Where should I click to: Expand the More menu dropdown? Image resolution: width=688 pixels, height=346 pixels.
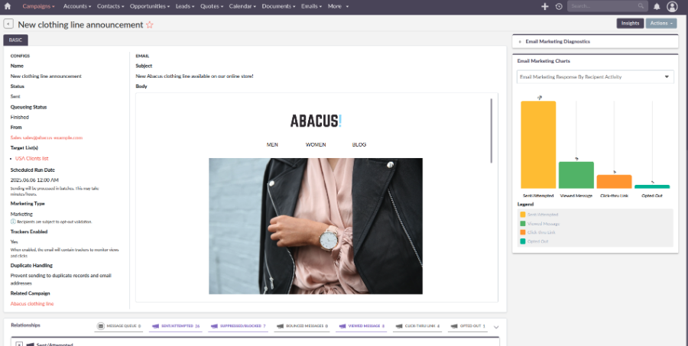coord(338,6)
